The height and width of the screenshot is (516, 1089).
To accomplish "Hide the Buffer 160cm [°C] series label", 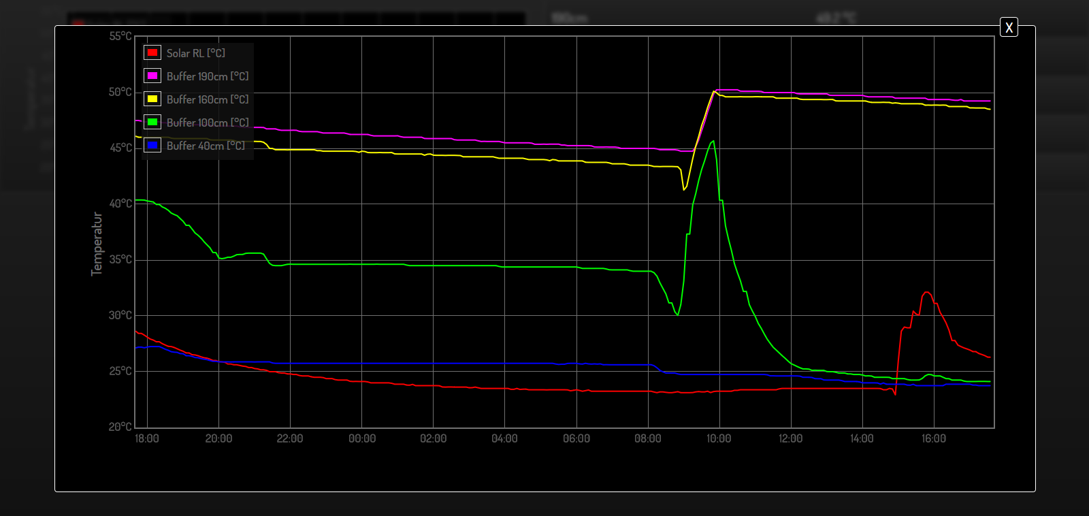I will pos(208,99).
